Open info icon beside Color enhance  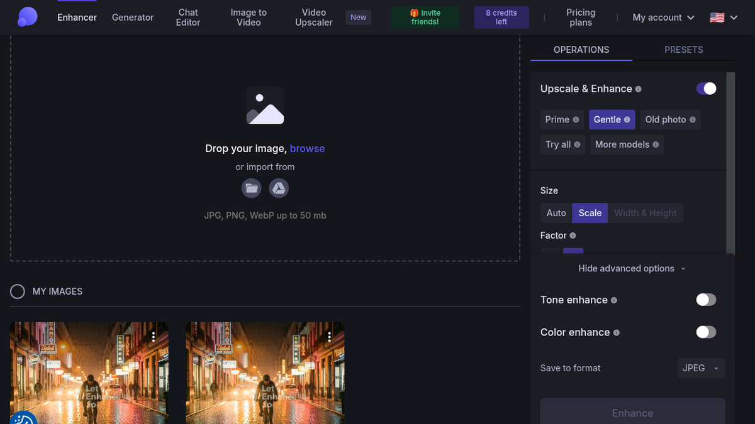pos(617,332)
